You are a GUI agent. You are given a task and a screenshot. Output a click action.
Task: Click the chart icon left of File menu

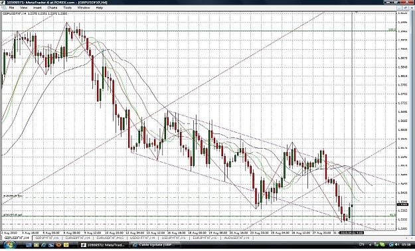[4, 8]
